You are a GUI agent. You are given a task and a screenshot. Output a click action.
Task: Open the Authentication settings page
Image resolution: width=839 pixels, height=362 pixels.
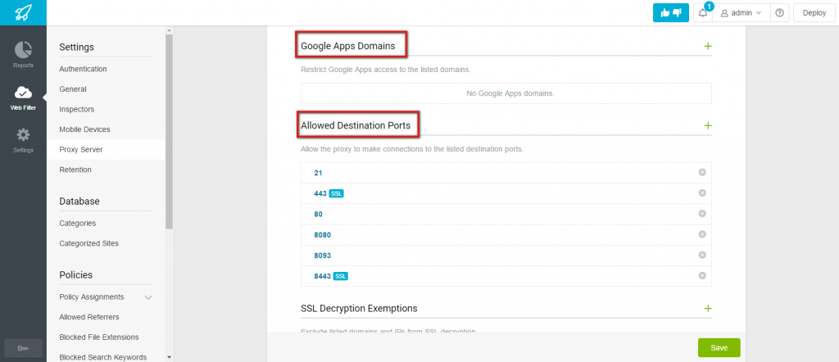pos(83,69)
